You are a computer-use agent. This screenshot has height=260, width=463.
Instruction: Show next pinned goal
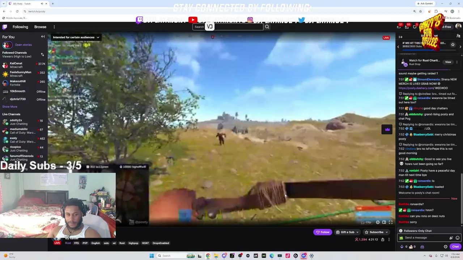[460, 47]
